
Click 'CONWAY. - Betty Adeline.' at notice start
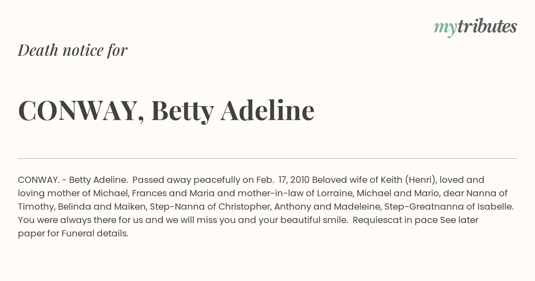point(73,180)
